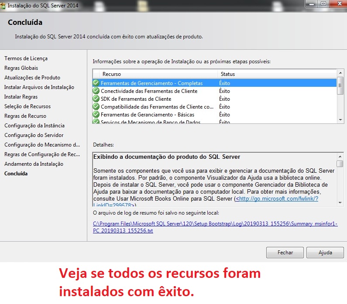Click the Seleção de Recursos step
This screenshot has height=304, width=347.
pyautogui.click(x=27, y=106)
